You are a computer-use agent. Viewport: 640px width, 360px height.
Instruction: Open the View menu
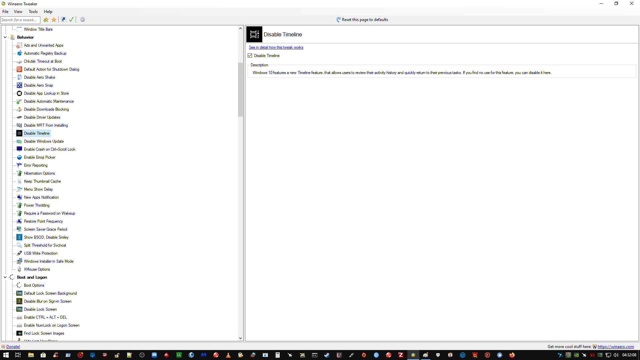click(x=18, y=12)
